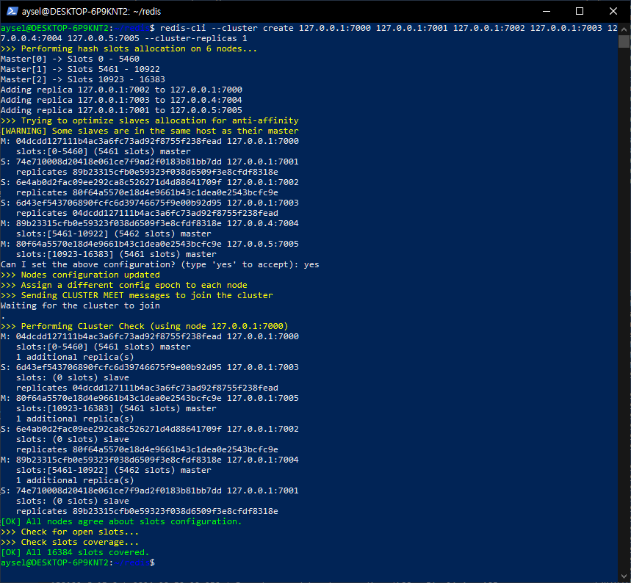Click the 'redis-cli --cluster create' command text
The height and width of the screenshot is (583, 631).
pyautogui.click(x=226, y=28)
